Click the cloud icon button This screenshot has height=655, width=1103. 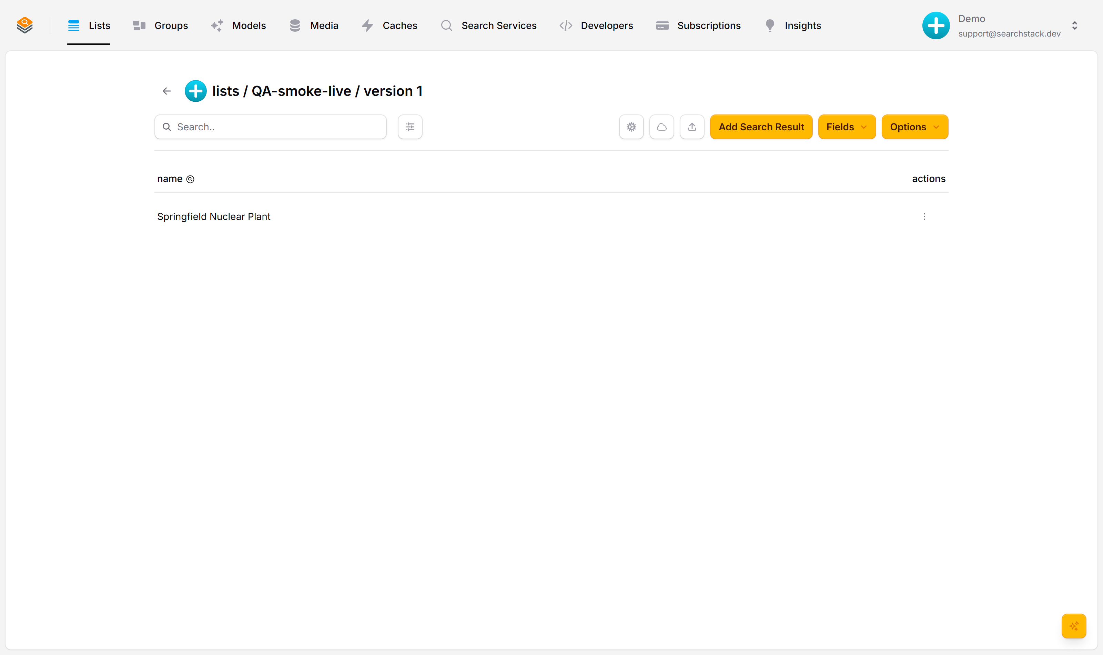point(661,127)
